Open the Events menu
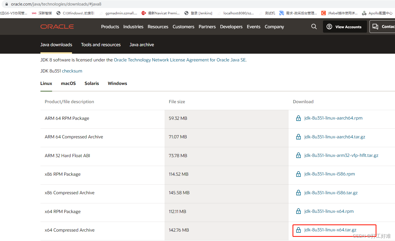 pos(253,27)
